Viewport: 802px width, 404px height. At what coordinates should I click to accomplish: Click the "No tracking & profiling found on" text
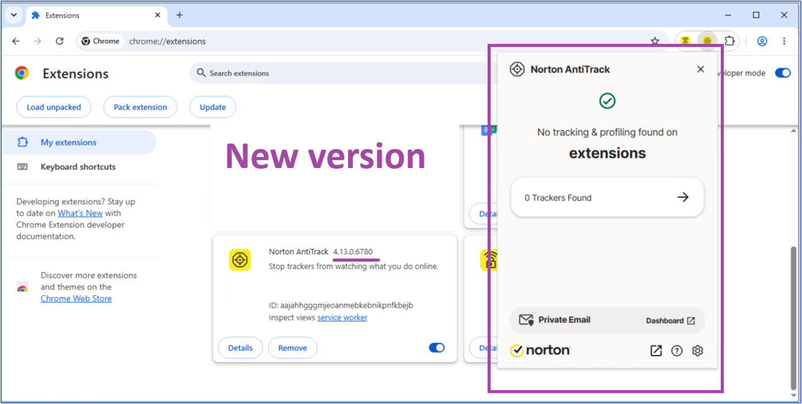click(x=608, y=132)
